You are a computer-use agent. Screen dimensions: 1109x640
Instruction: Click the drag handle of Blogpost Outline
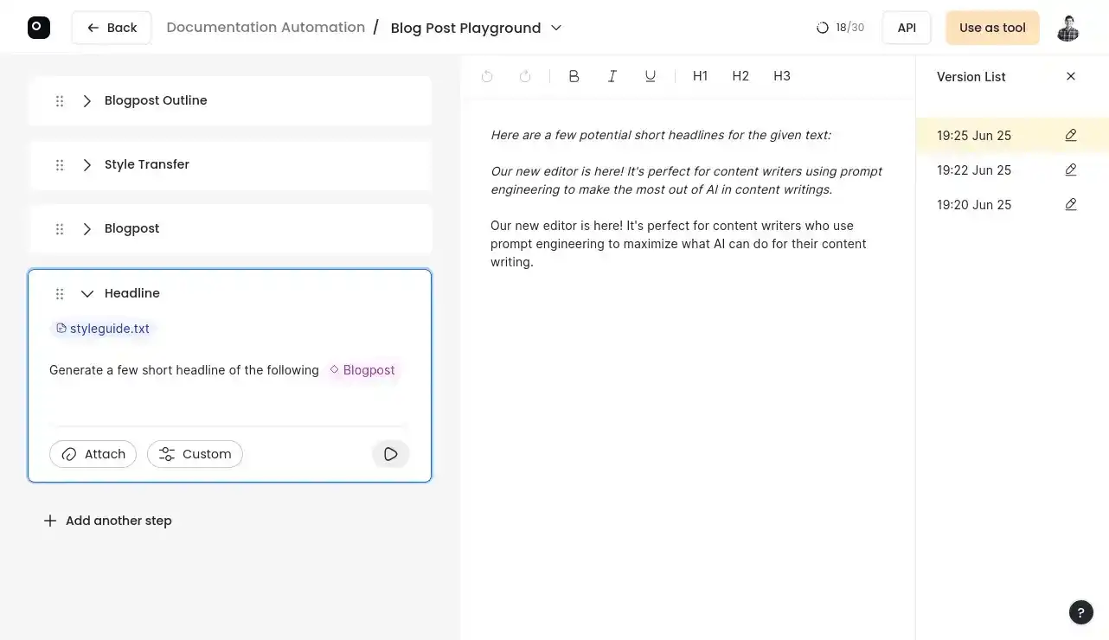60,101
